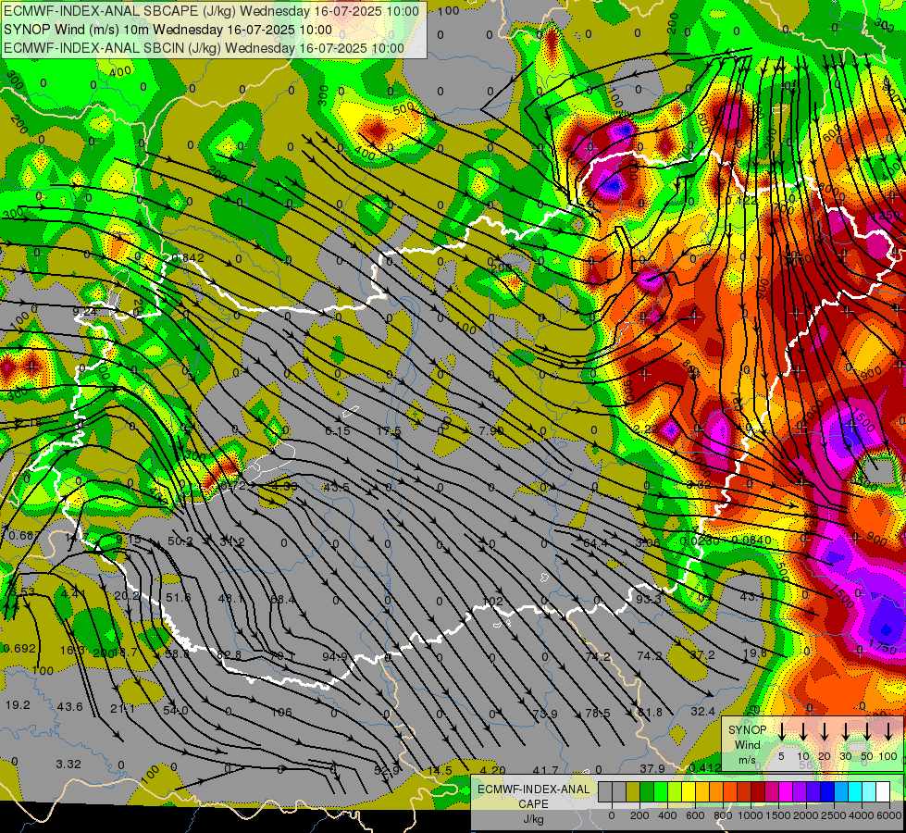
Task: Click the CIN value 43.5 on map
Action: pos(336,488)
